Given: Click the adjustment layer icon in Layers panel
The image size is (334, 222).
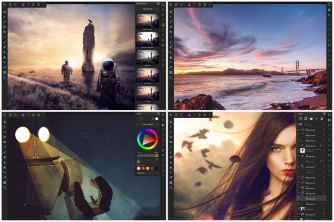Looking at the screenshot, I should tap(301, 119).
